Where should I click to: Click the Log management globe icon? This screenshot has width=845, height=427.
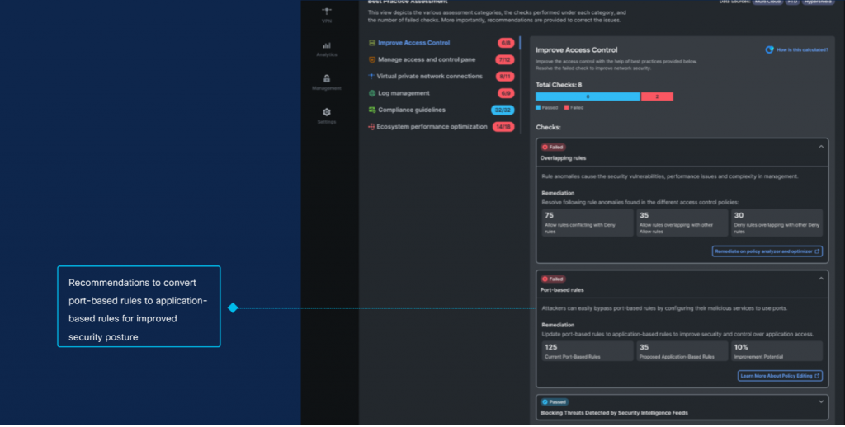[x=372, y=93]
